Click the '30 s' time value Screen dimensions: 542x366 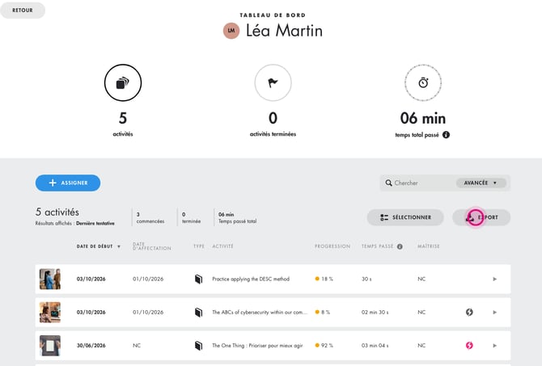(x=366, y=279)
